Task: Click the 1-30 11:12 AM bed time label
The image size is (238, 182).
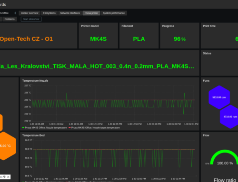Action: click(x=41, y=179)
